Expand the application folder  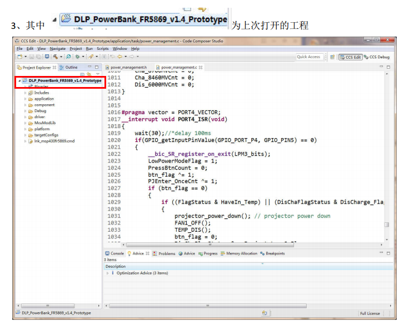(x=25, y=99)
